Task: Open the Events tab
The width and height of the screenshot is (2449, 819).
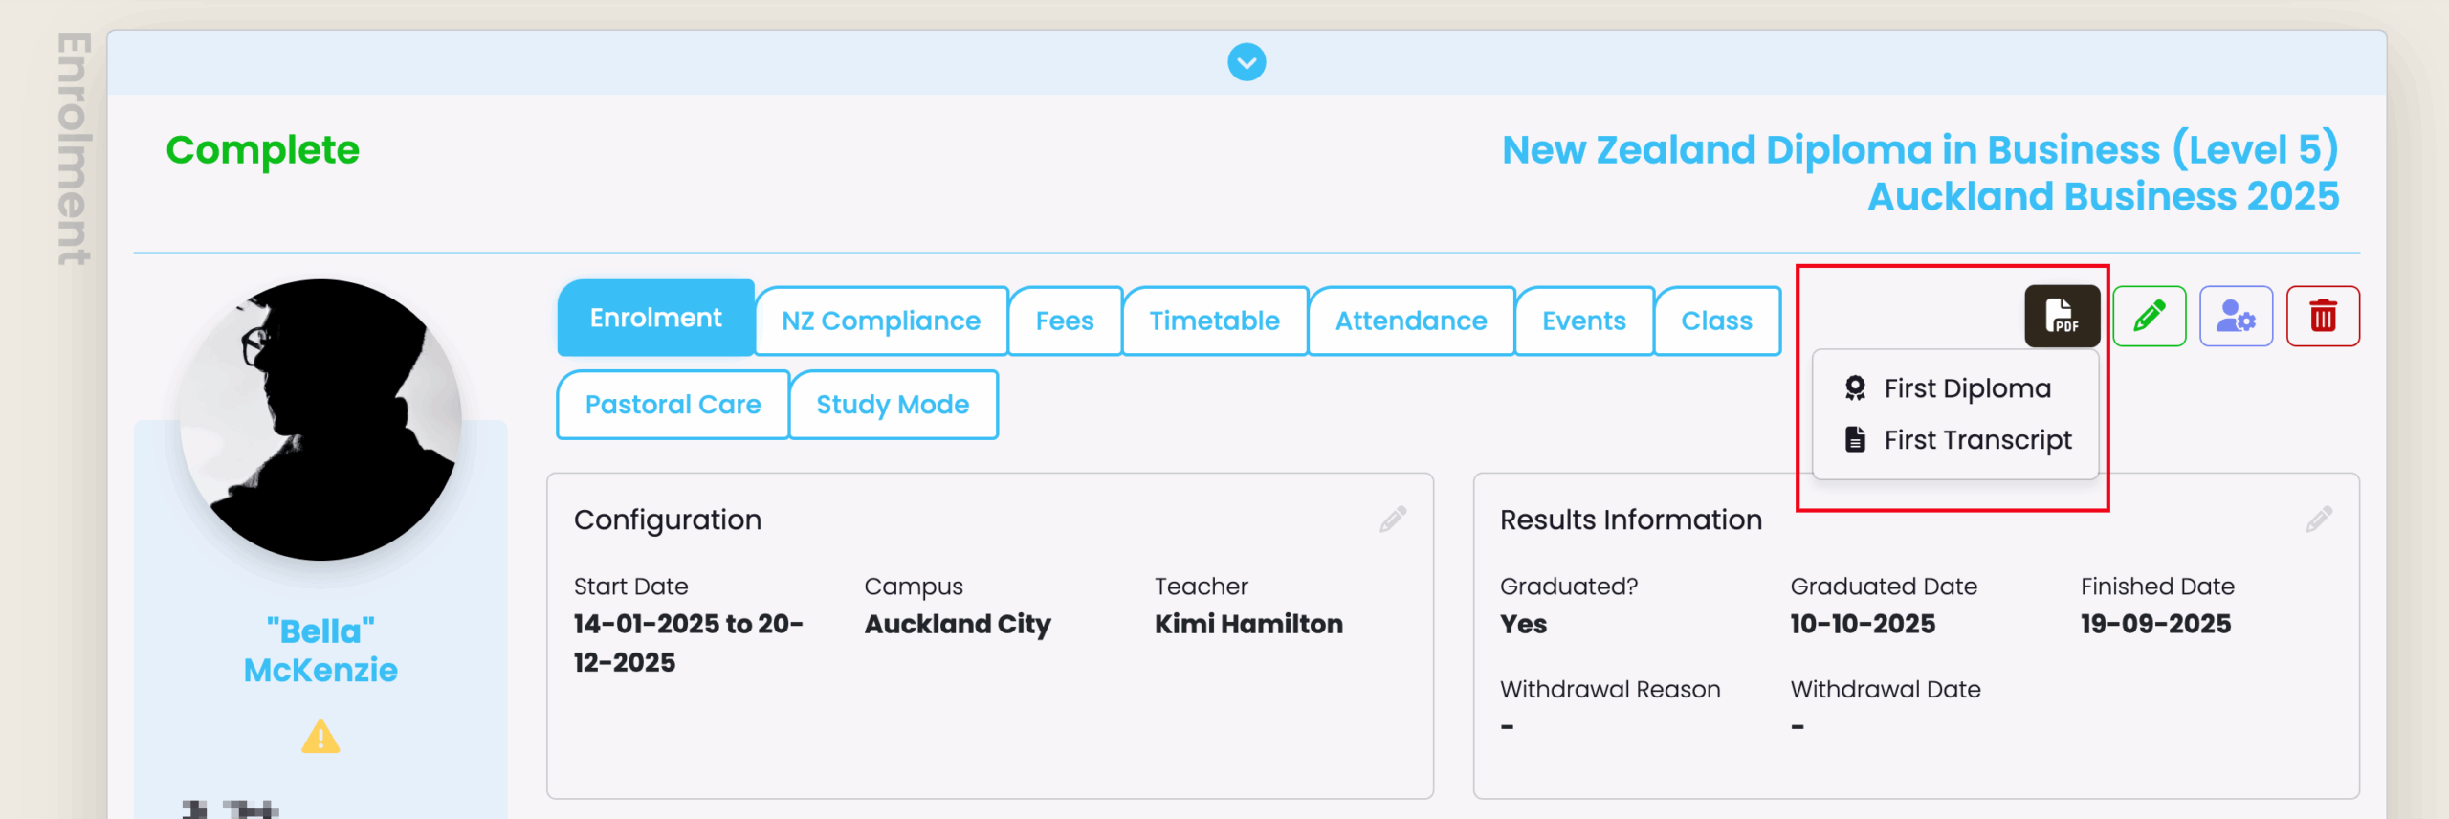Action: click(1584, 321)
